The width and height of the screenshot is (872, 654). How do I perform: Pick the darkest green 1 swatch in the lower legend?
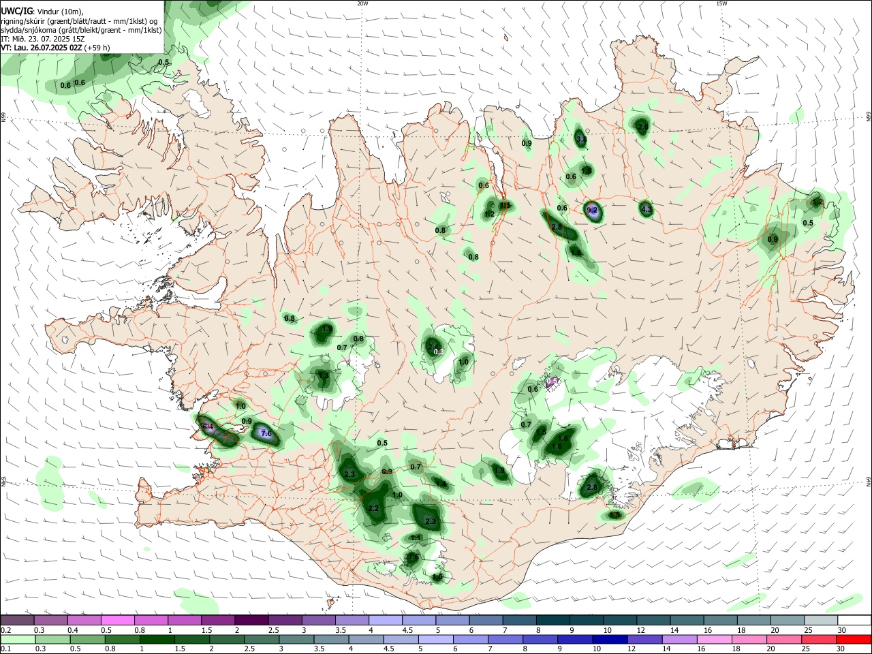coord(158,640)
